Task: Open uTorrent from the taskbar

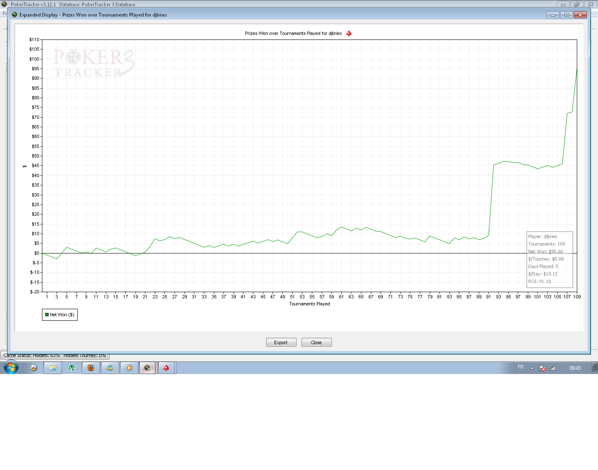Action: tap(72, 368)
